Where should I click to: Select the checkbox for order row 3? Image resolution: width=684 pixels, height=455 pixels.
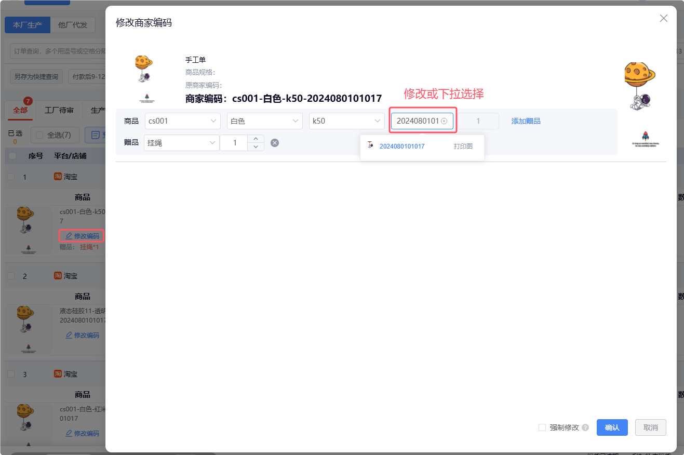point(11,374)
